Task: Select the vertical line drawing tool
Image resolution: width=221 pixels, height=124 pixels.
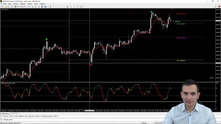Action: point(58,7)
